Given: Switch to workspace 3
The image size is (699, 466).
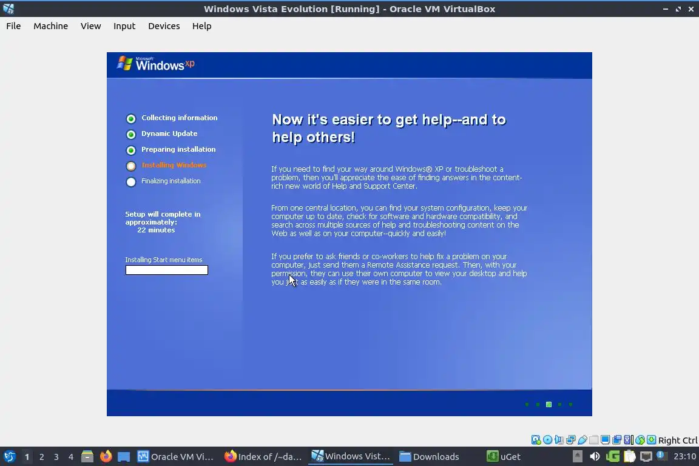Looking at the screenshot, I should 56,457.
